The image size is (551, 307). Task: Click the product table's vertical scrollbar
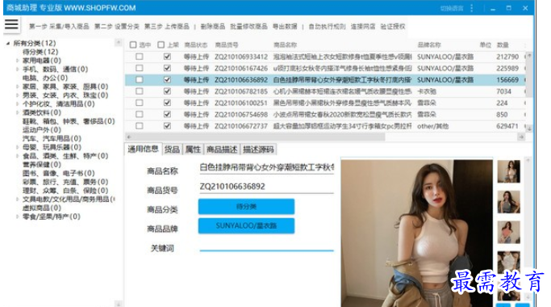529,78
